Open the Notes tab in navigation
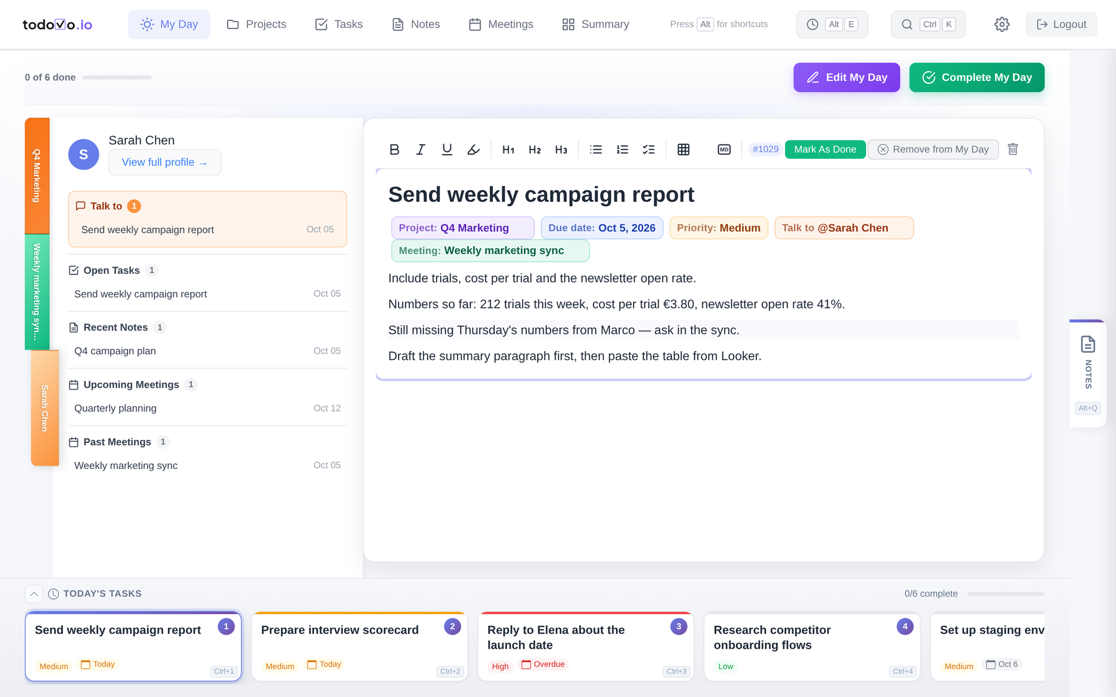1116x697 pixels. coord(416,24)
